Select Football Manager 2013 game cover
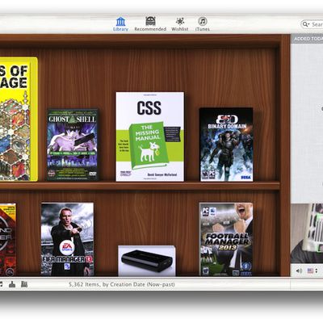The width and height of the screenshot is (323, 323). (226, 239)
